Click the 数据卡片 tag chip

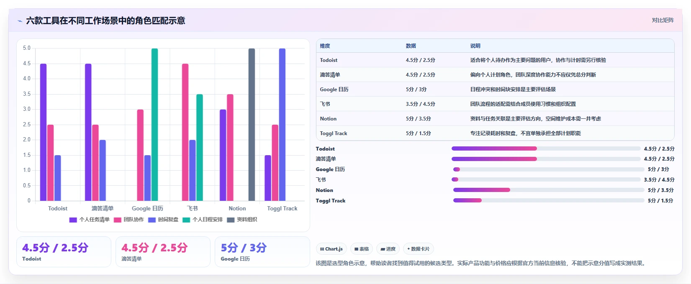click(x=418, y=249)
